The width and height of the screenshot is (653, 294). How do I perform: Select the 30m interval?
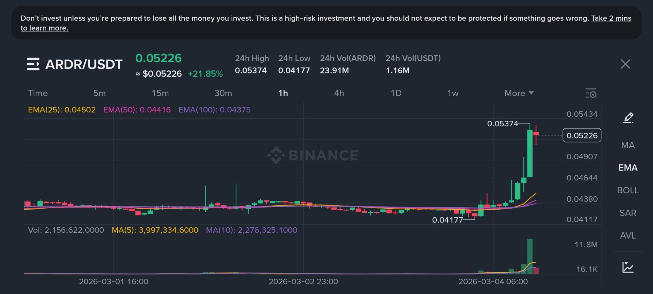(x=223, y=93)
